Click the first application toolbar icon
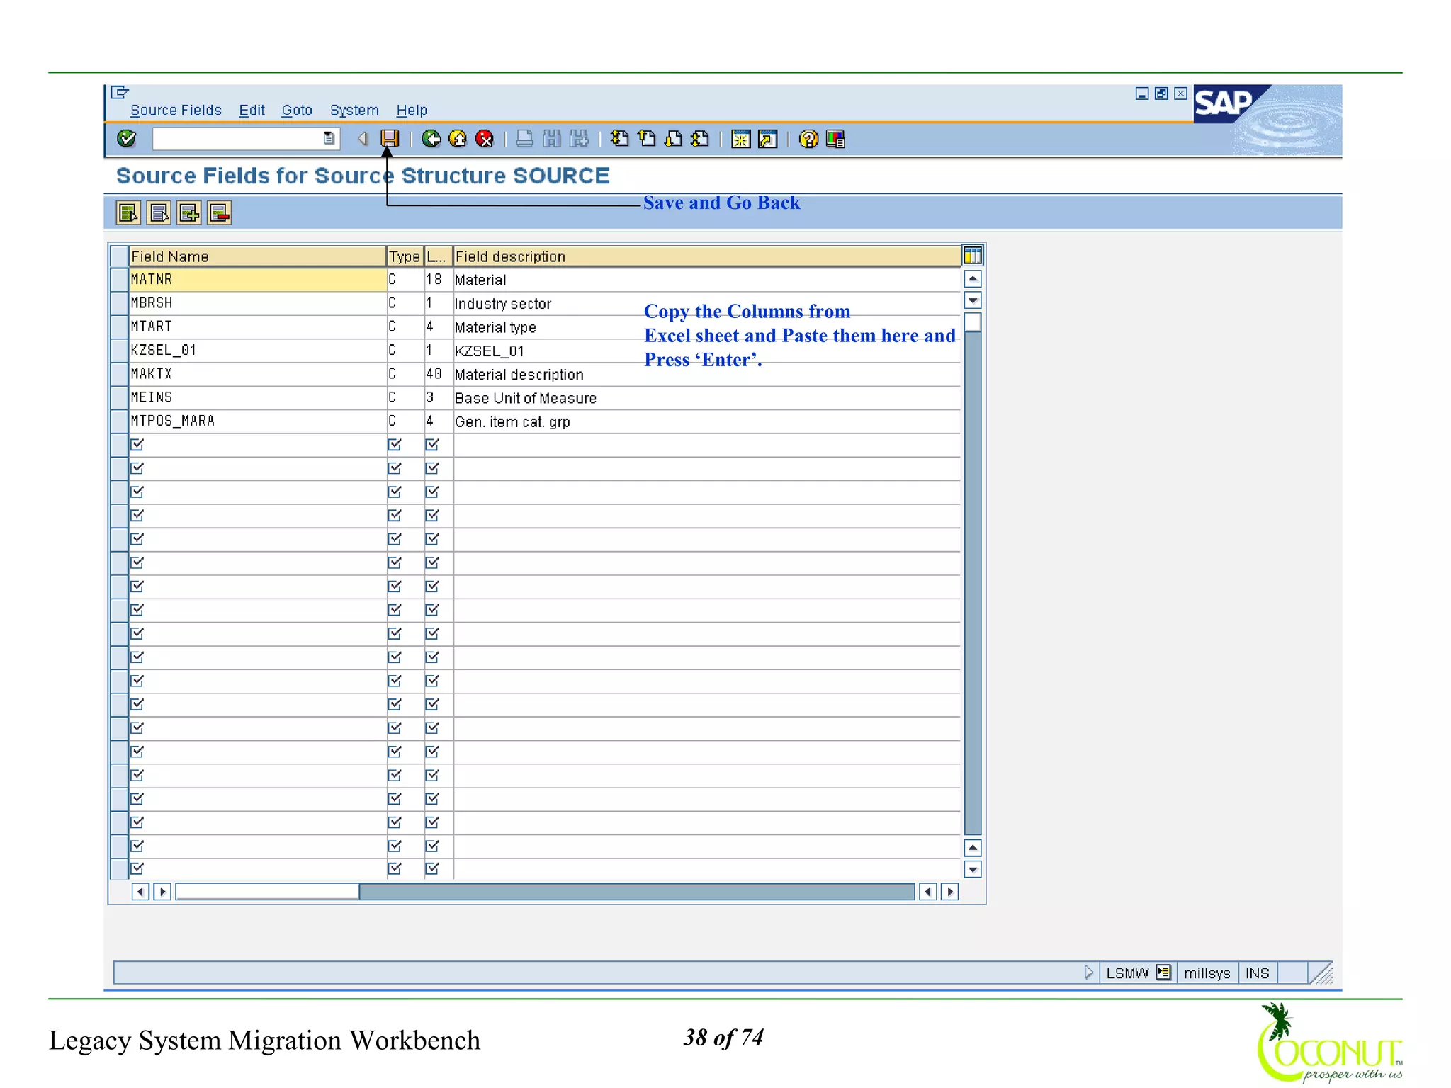 coord(128,212)
